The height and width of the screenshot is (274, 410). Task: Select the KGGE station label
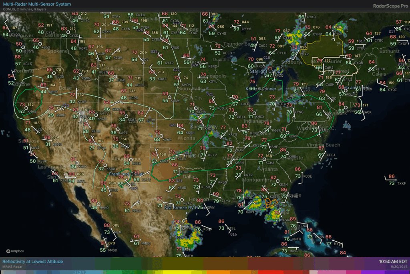308,176
